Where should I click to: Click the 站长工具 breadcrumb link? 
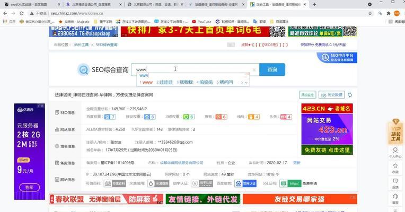tap(81, 45)
